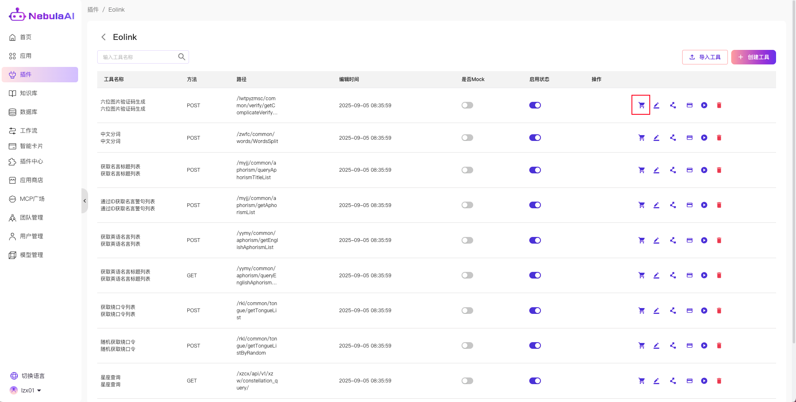The width and height of the screenshot is (796, 402).
Task: Open 知识库 in the sidebar
Action: (x=40, y=93)
